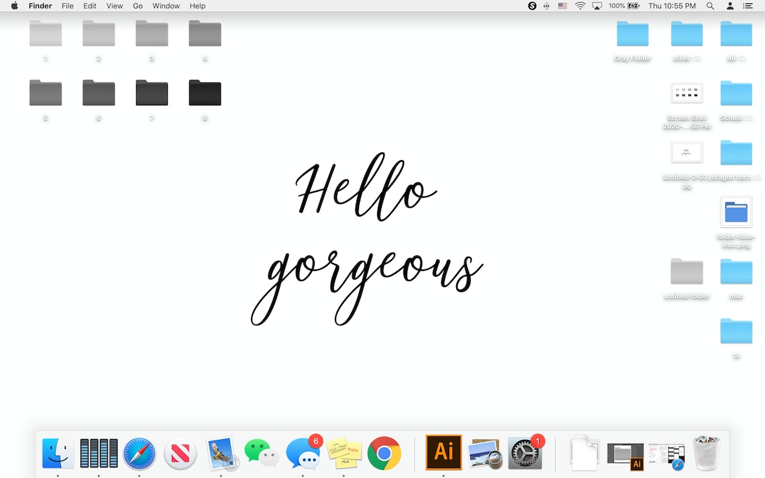Open Adobe Illustrator from the Dock
Screen dimensions: 765x478
click(x=443, y=453)
